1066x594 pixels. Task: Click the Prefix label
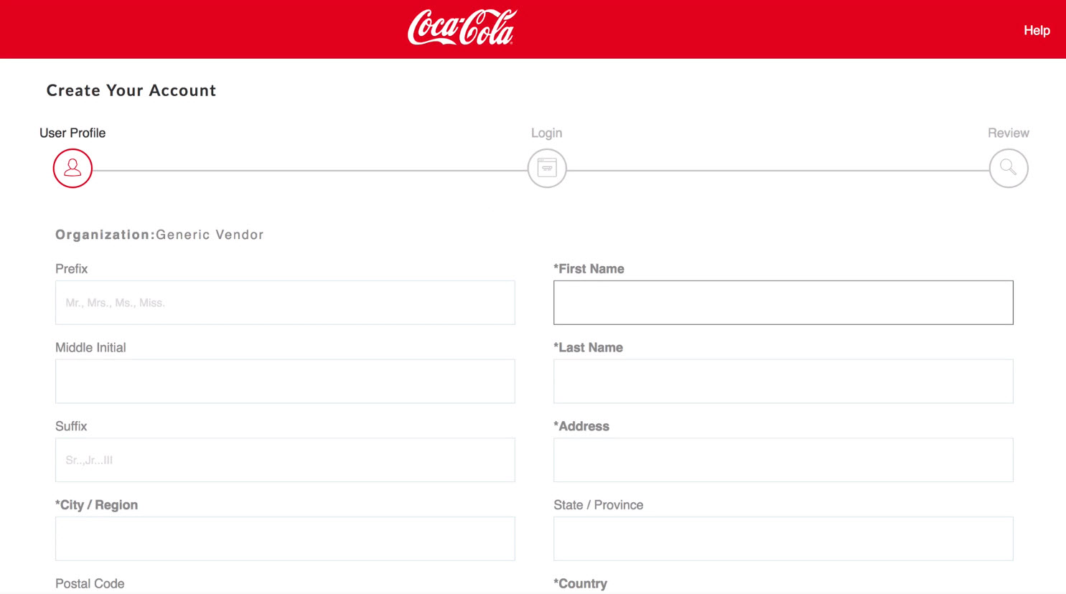coord(71,269)
